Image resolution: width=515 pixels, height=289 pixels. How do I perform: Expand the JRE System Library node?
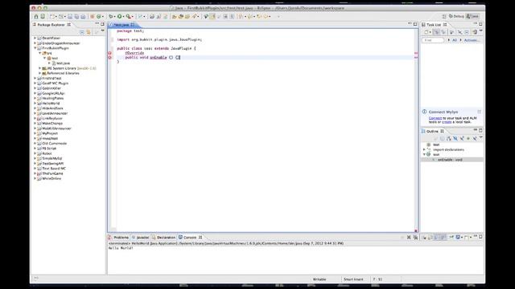(40, 68)
